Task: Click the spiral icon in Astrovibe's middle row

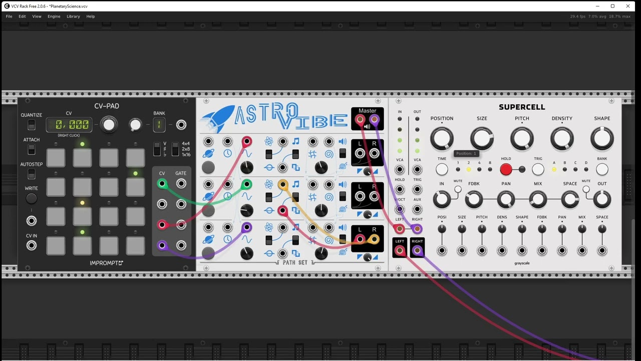Action: click(329, 197)
